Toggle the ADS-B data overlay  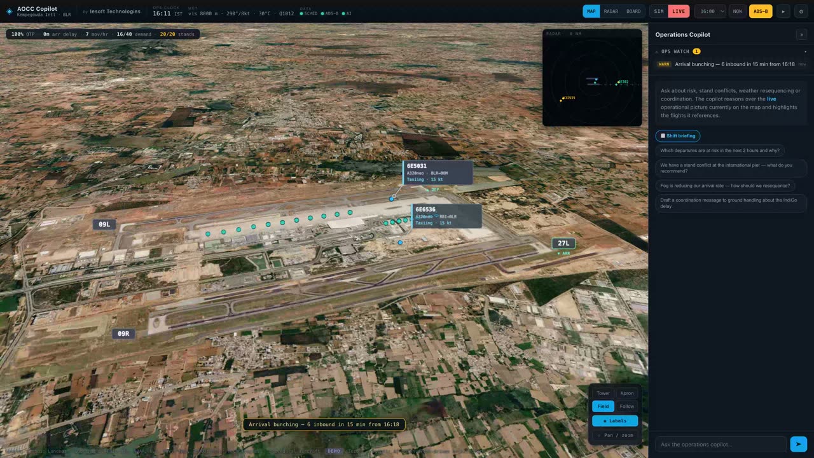pos(761,11)
